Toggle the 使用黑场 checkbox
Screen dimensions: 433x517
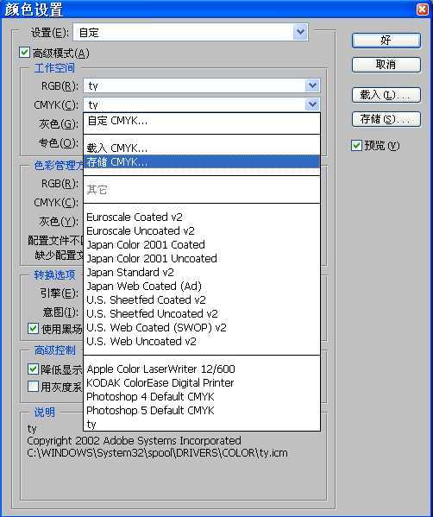33,328
